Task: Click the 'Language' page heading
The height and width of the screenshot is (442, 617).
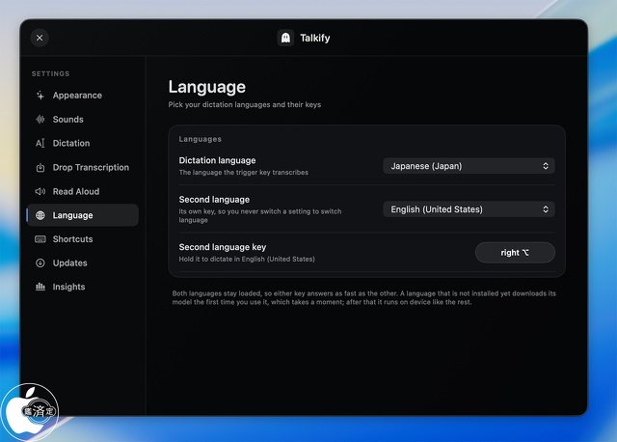Action: [207, 88]
